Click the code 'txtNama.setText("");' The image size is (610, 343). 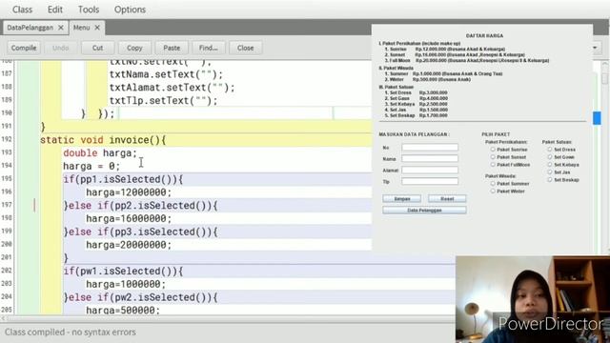point(167,74)
